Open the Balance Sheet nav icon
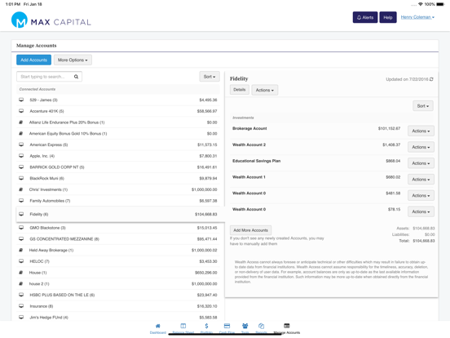The width and height of the screenshot is (450, 338). click(x=183, y=326)
